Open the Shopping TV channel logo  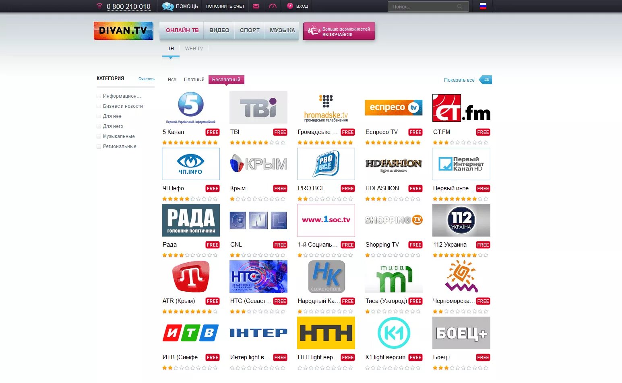click(x=394, y=220)
